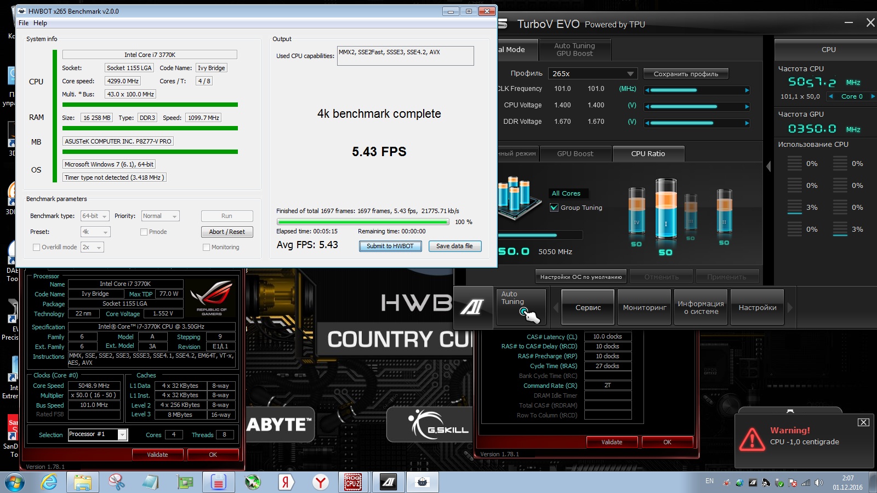877x493 pixels.
Task: Open TurboV profile 265x dropdown
Action: point(593,73)
